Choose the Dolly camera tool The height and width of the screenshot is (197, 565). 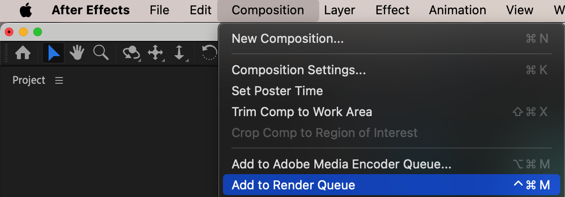point(180,53)
